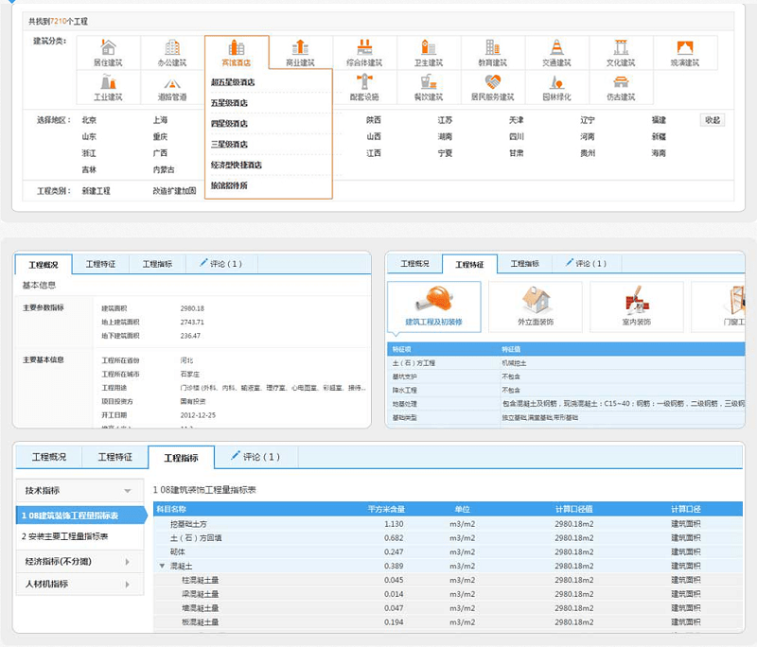757x647 pixels.
Task: Click the 居民服务建筑 handshake icon
Action: [x=492, y=81]
